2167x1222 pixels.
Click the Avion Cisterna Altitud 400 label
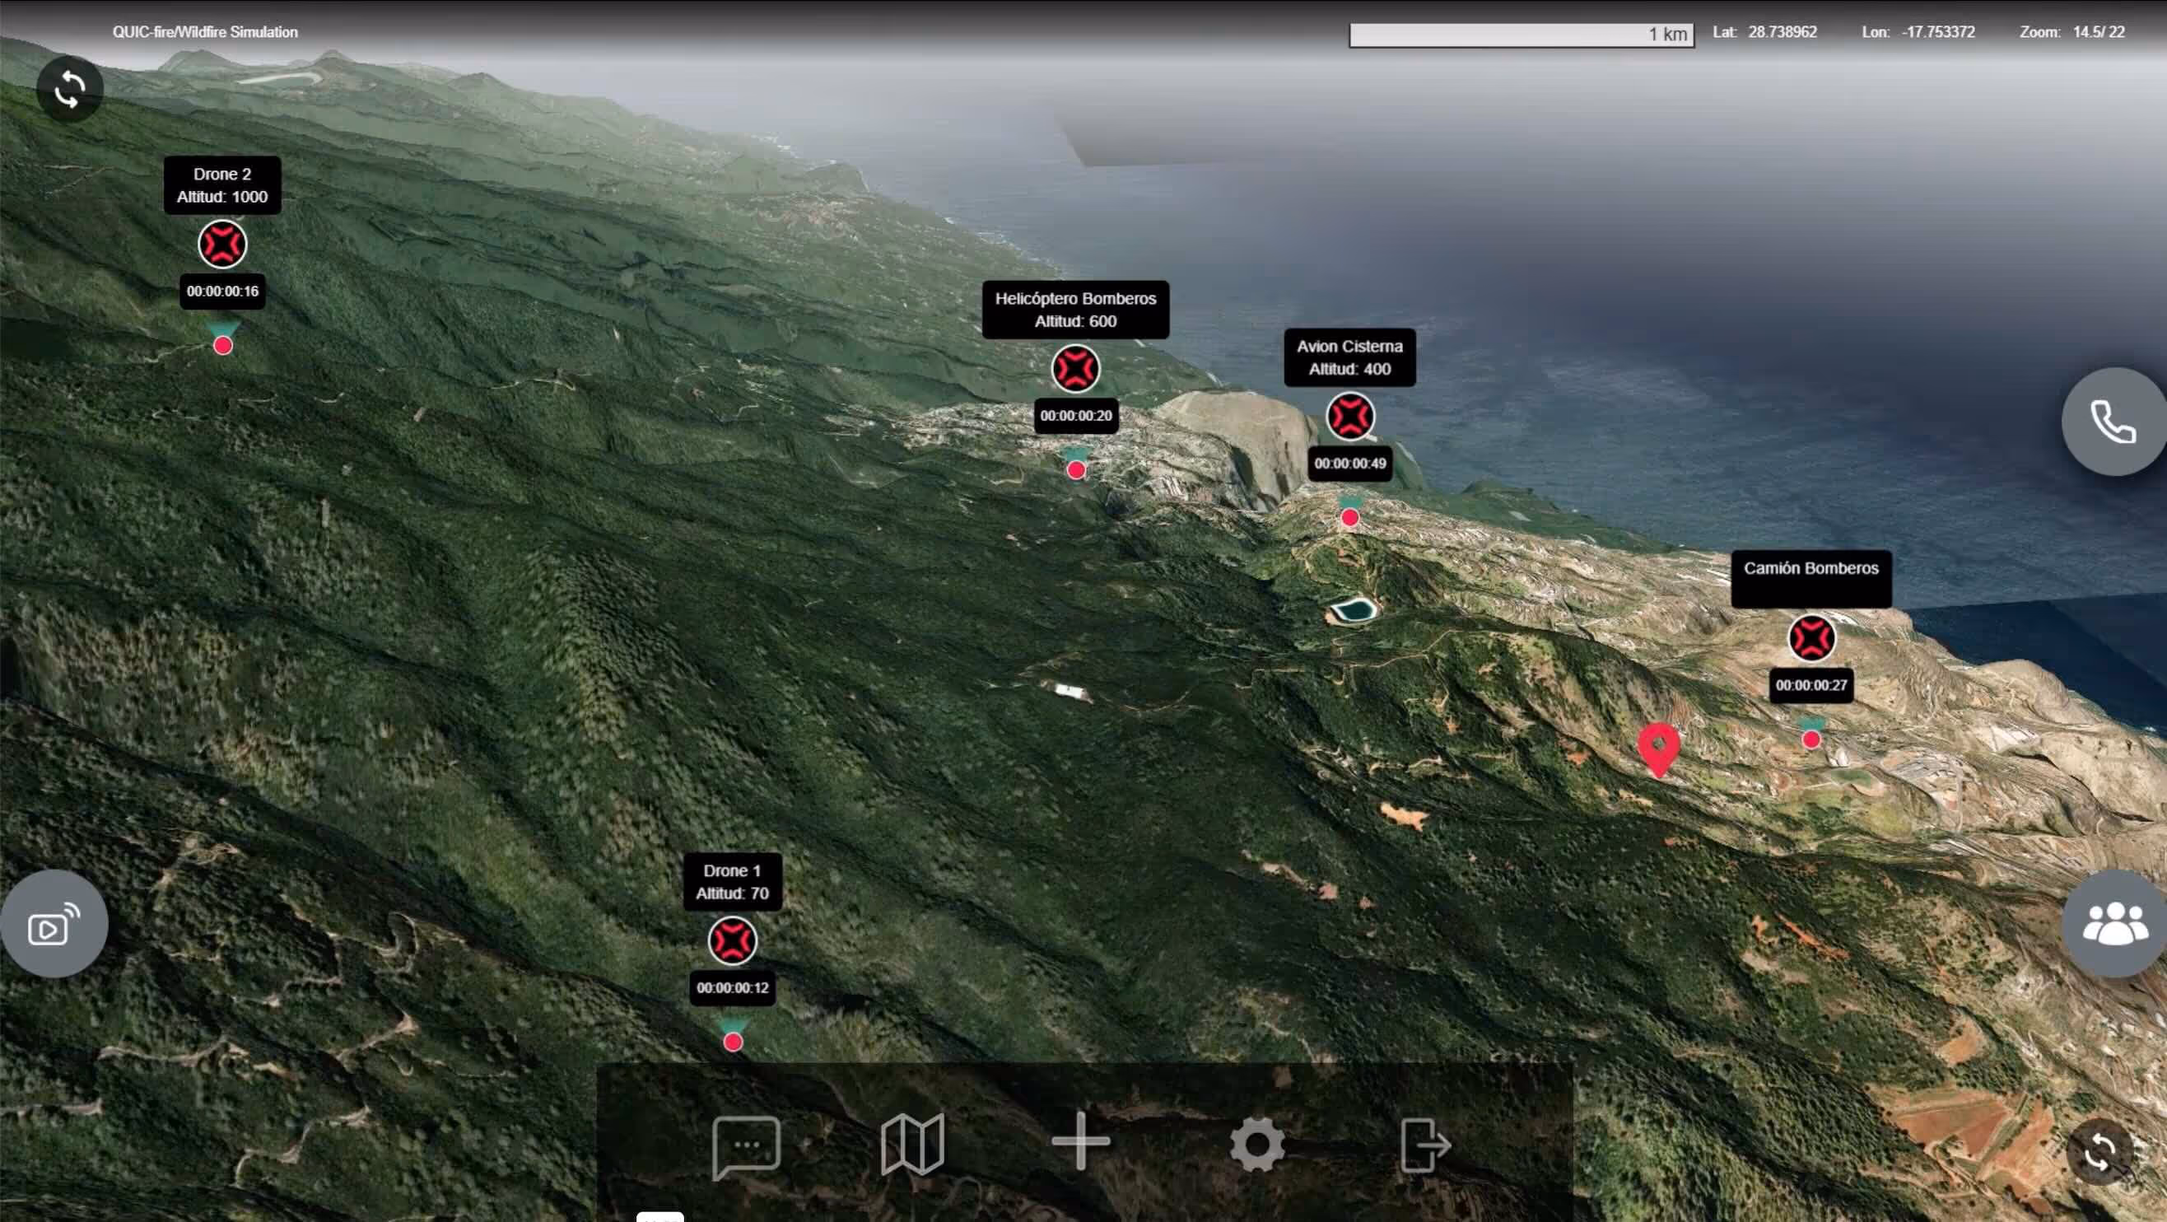(1349, 357)
